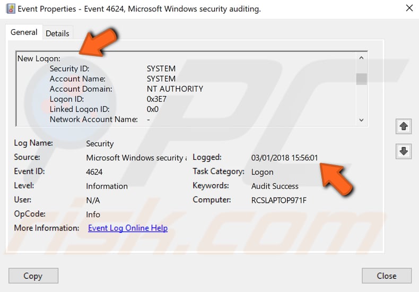Click the NT AUTHORITY account domain value

(x=175, y=89)
